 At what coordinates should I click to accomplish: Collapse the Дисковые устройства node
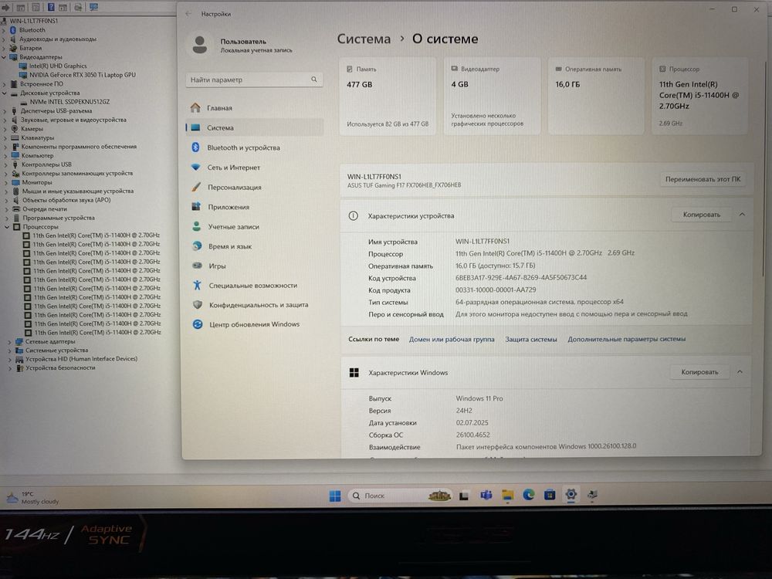pyautogui.click(x=5, y=93)
